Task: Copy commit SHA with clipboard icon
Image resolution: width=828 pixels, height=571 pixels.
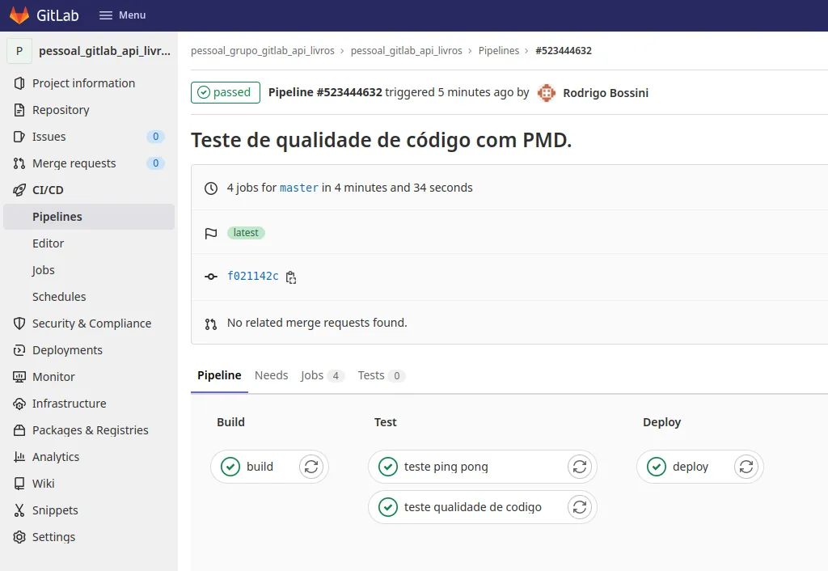Action: coord(291,277)
